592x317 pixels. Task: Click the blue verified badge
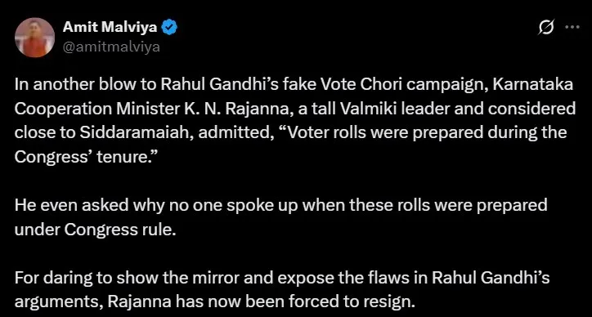(x=169, y=28)
